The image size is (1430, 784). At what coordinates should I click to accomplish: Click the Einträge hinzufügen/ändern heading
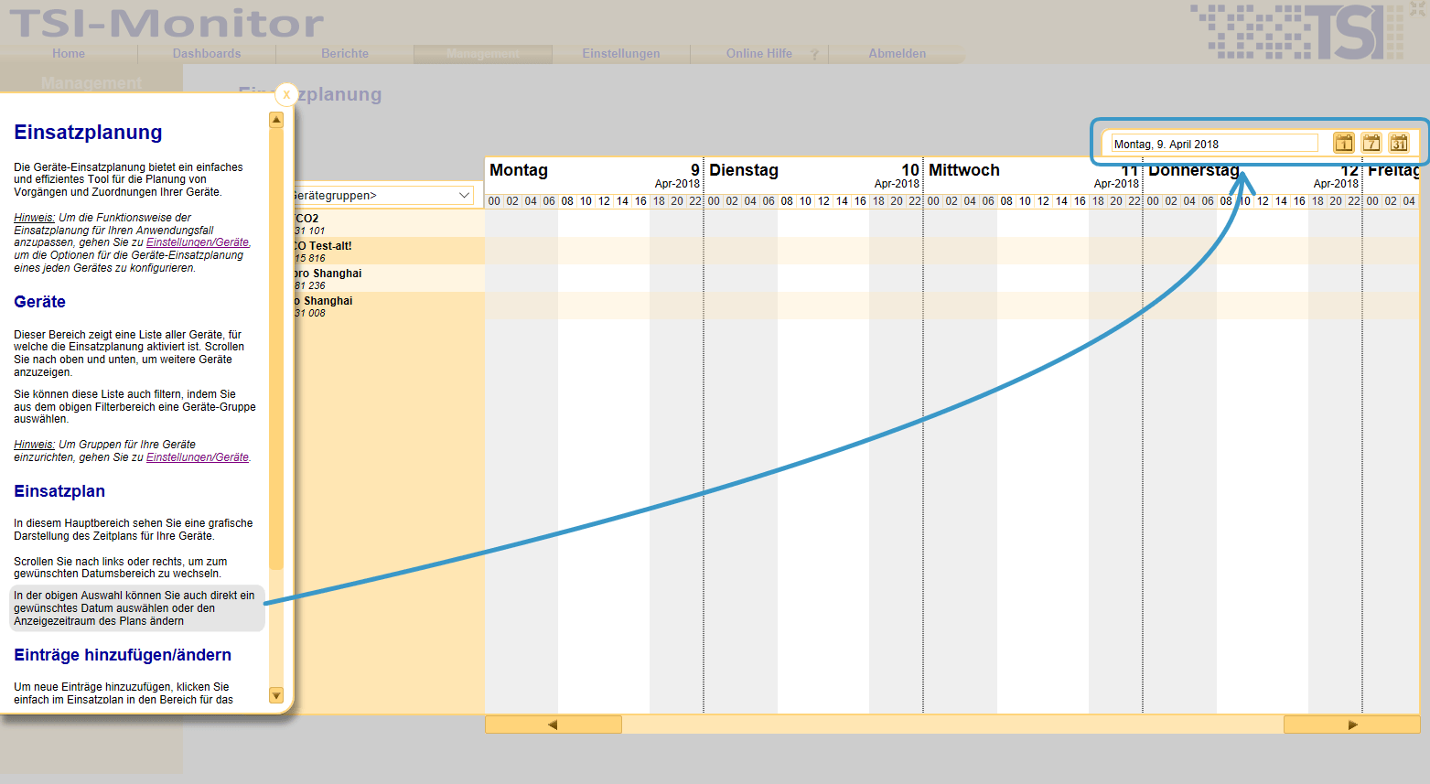point(123,655)
